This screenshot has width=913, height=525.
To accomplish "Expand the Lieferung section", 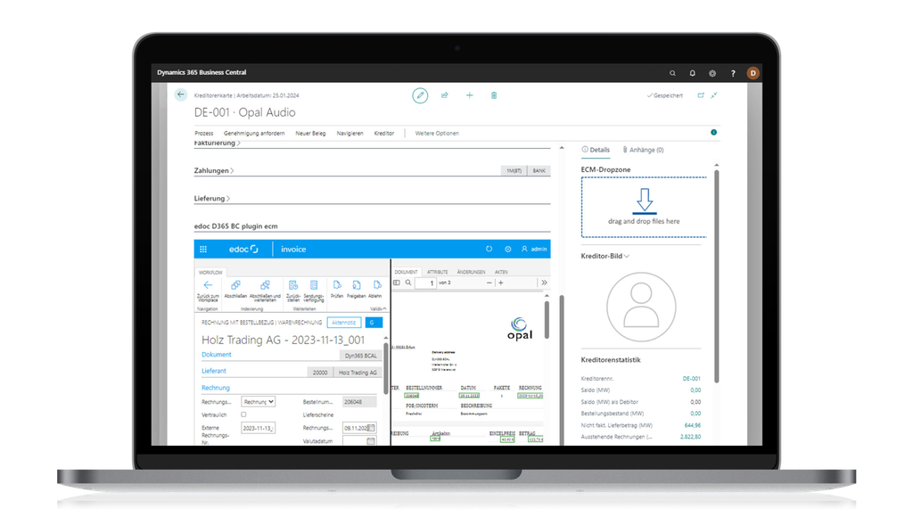I will (x=212, y=199).
